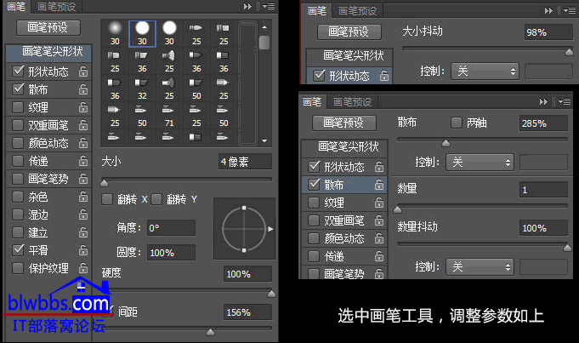Click 画笔预设 button in scatter panel
579x343 pixels.
(344, 123)
